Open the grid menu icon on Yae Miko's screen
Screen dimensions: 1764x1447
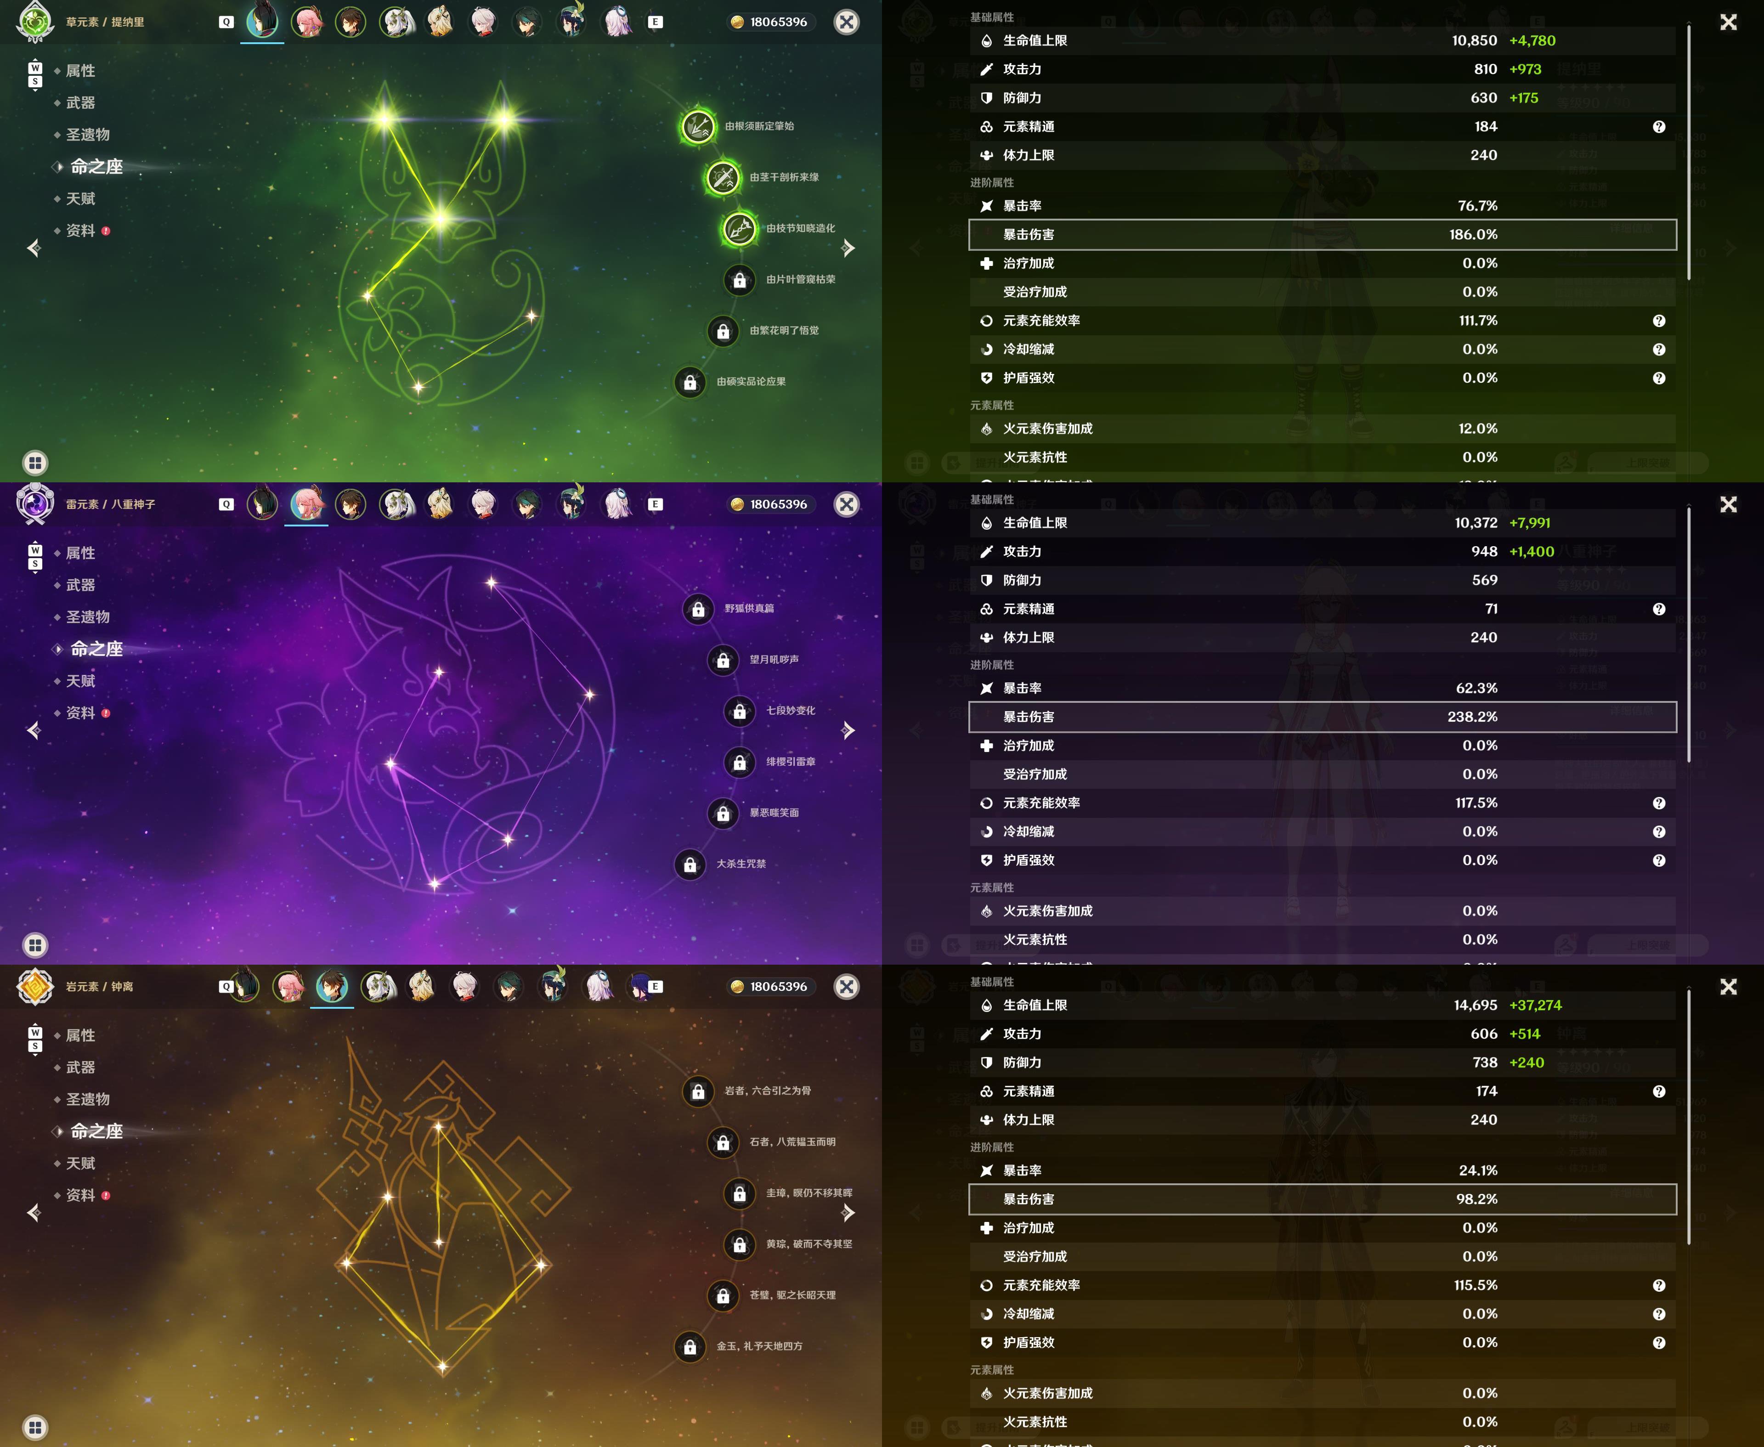click(35, 945)
